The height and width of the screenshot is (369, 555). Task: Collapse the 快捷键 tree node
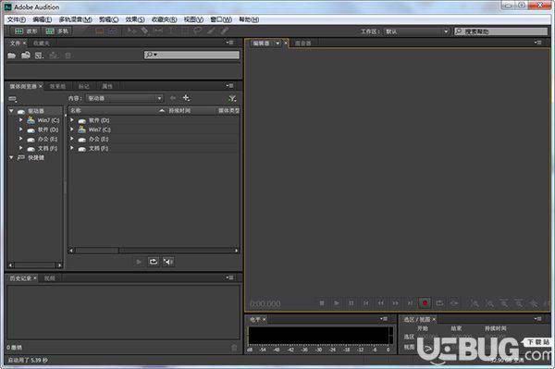click(x=11, y=157)
